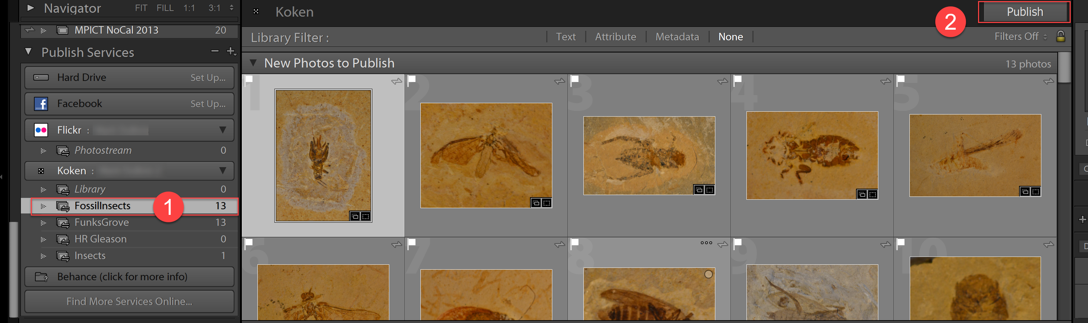Screen dimensions: 1088x323
Task: Open the Navigator zoom ratio stepper arrows
Action: 232,8
